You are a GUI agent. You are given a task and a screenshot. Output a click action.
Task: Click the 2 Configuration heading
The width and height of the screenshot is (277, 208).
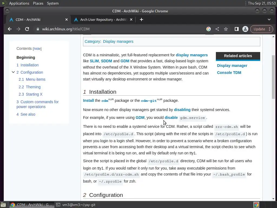coord(103,195)
